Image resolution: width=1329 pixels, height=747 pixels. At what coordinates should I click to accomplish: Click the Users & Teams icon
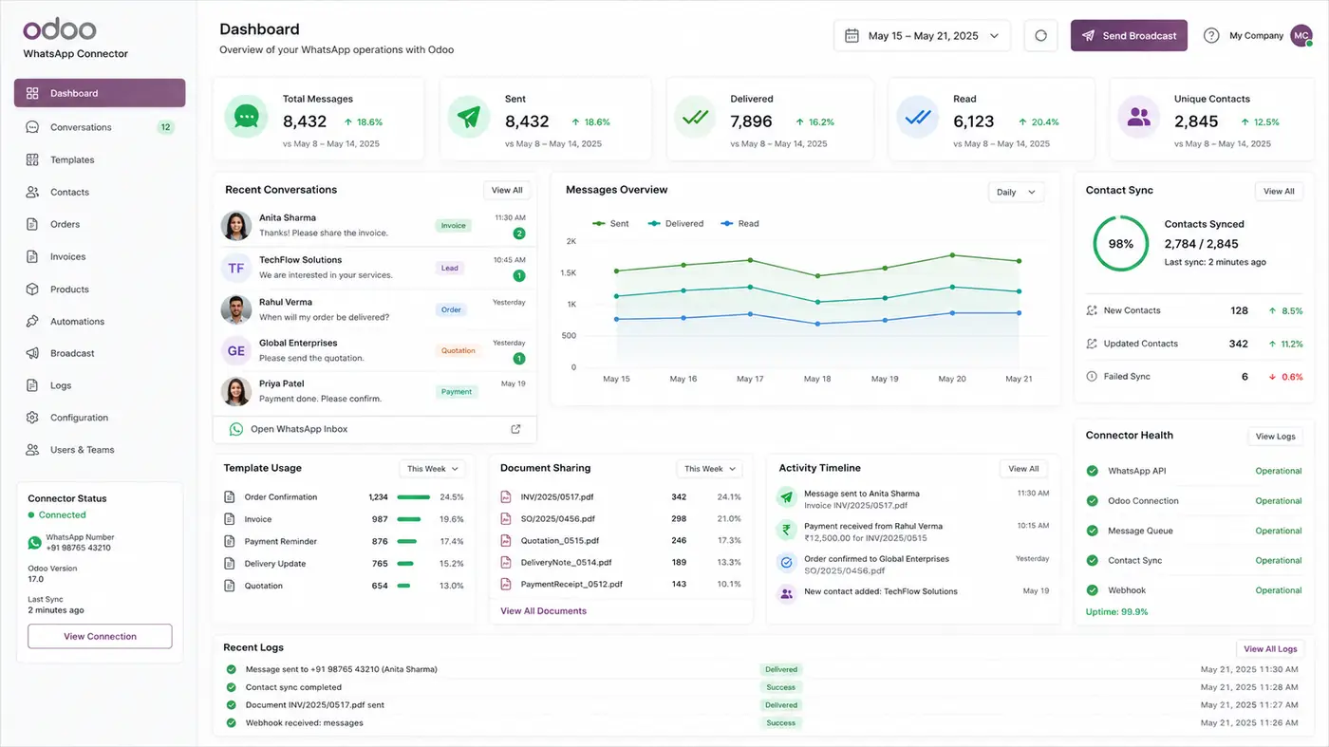click(32, 450)
